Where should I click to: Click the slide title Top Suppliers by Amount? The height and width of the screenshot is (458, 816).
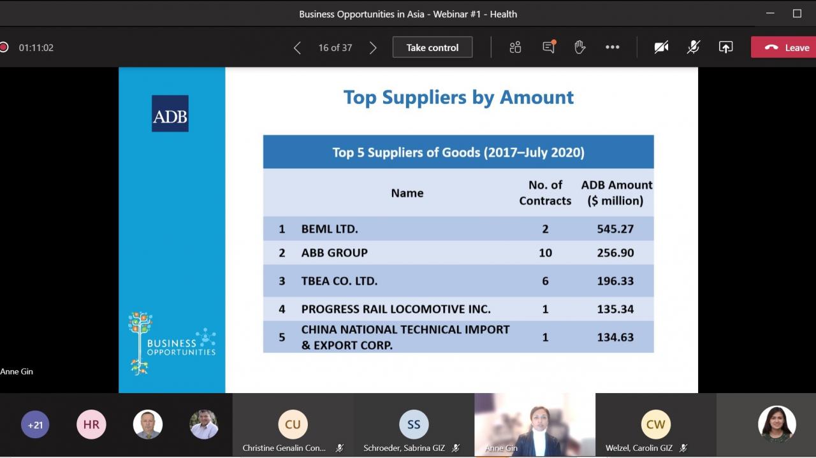(458, 97)
